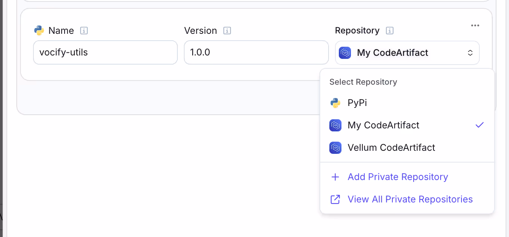The width and height of the screenshot is (509, 237).
Task: Focus the Name field containing vocify-utils
Action: coord(106,52)
